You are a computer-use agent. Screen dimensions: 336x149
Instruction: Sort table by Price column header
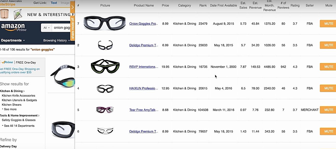[x=165, y=5]
